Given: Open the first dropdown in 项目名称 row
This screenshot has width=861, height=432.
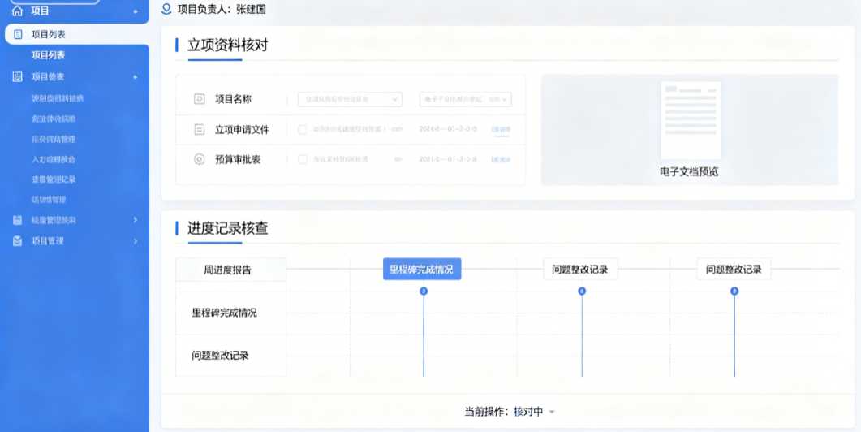Looking at the screenshot, I should 350,100.
